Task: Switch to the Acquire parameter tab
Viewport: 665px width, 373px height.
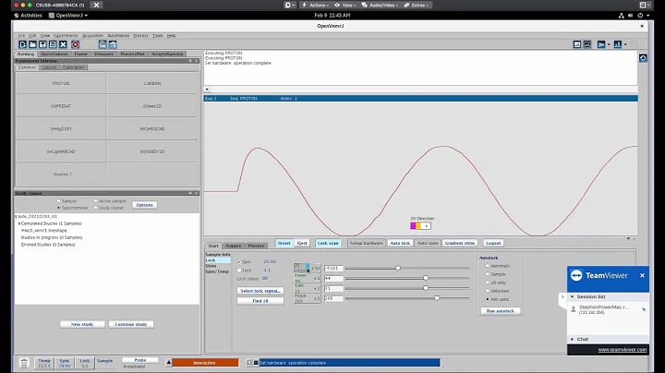Action: (x=234, y=246)
